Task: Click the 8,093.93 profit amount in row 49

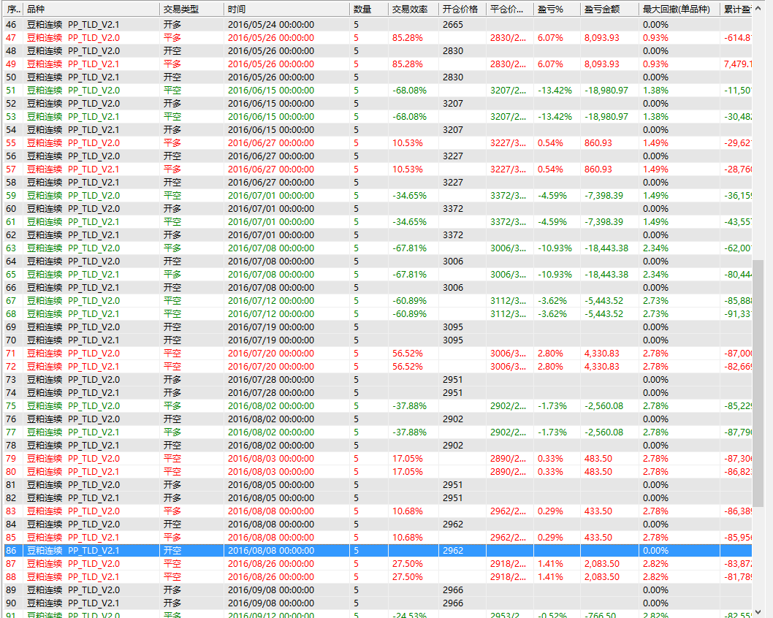Action: coord(601,64)
